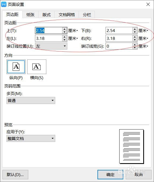Open the 多页(M) dropdown showing 普通
This screenshot has width=154, height=182.
point(31,100)
